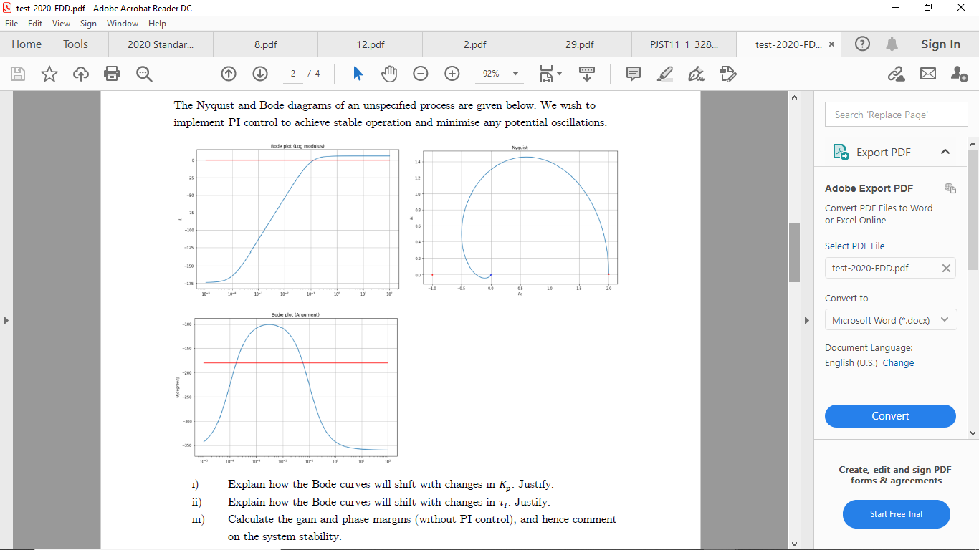Expand the hidden left navigation pane
Viewport: 979px width, 550px height.
(x=6, y=321)
